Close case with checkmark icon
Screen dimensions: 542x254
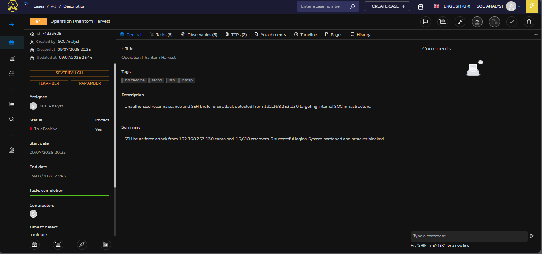[x=512, y=22]
